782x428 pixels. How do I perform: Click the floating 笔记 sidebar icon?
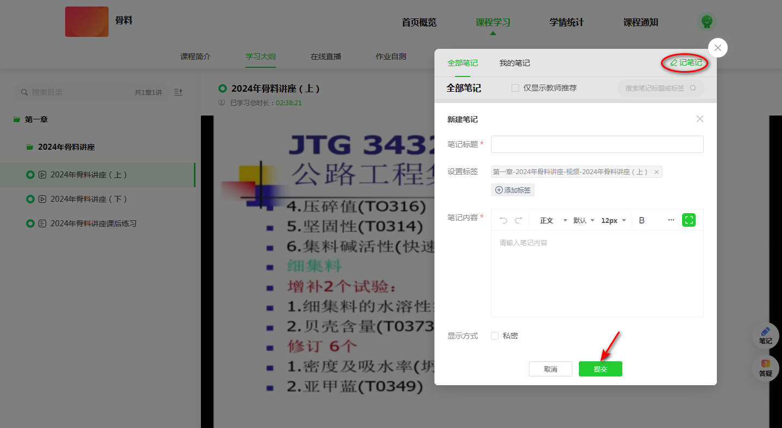point(765,335)
